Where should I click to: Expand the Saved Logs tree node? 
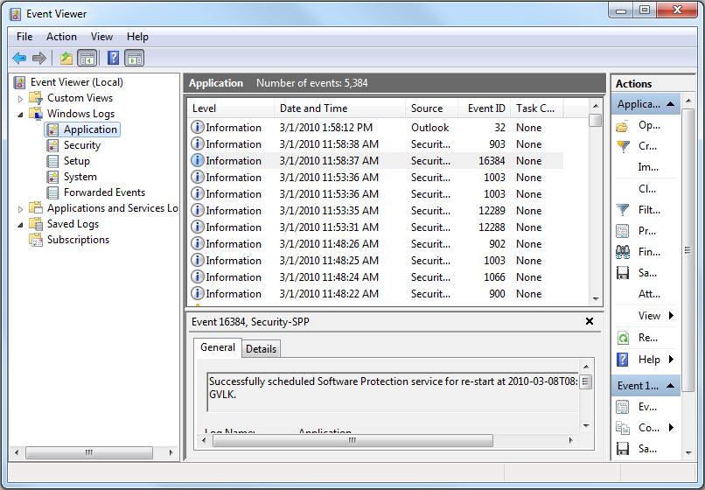click(21, 225)
